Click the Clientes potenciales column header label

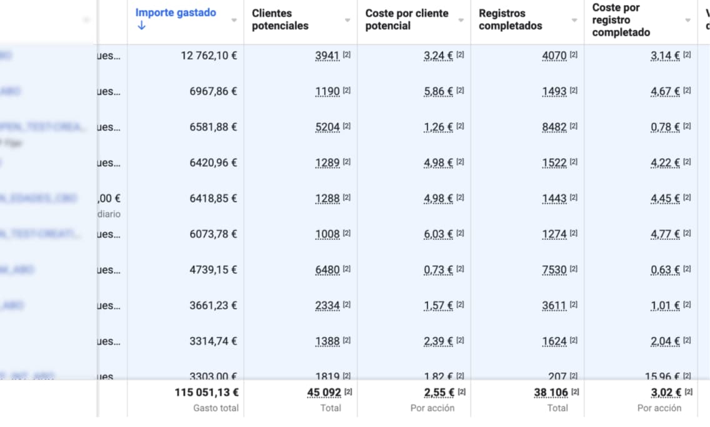click(280, 19)
